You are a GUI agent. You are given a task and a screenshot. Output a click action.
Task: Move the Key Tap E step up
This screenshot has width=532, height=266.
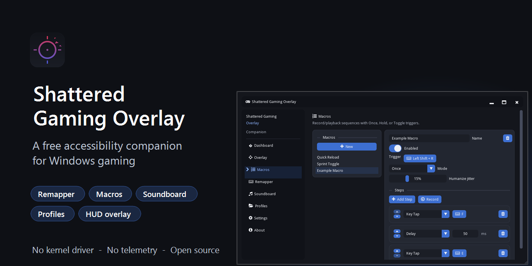tap(397, 251)
